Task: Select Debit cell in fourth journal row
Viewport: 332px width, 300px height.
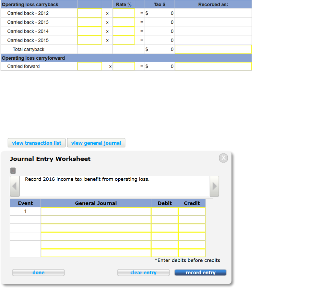Action: click(165, 236)
